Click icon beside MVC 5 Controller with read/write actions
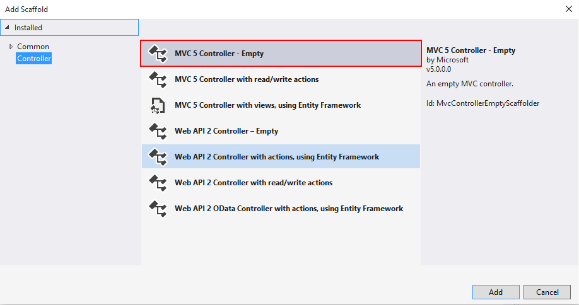 pos(157,79)
